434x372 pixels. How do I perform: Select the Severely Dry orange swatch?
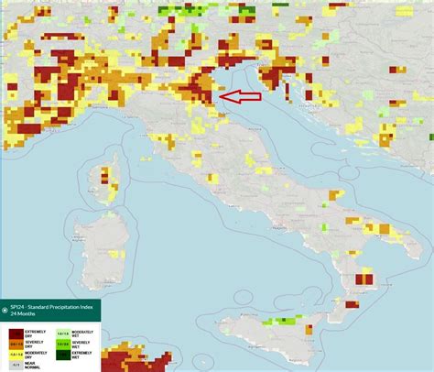[16, 345]
